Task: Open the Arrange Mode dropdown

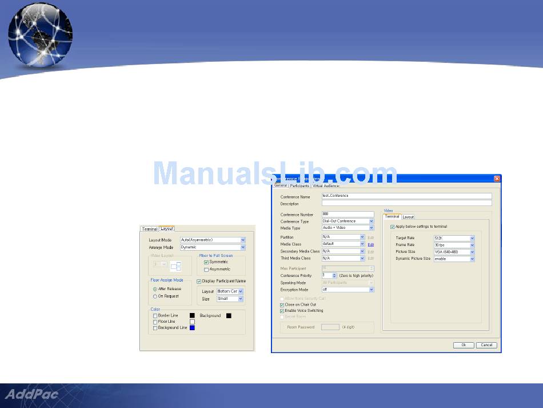Action: tap(213, 247)
